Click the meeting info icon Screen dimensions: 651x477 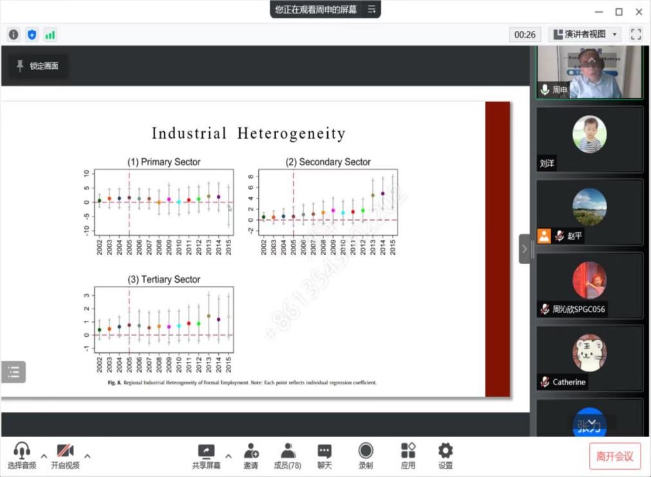(x=14, y=35)
